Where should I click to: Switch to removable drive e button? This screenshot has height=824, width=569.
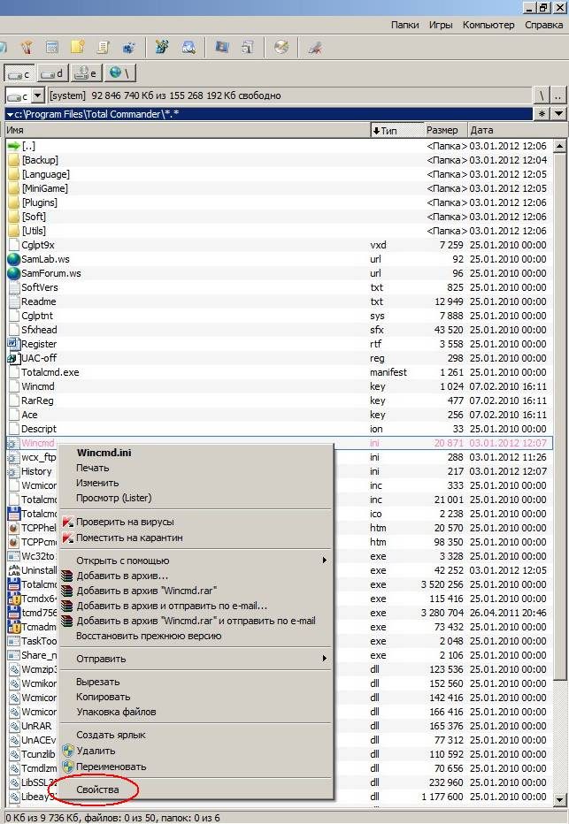86,73
